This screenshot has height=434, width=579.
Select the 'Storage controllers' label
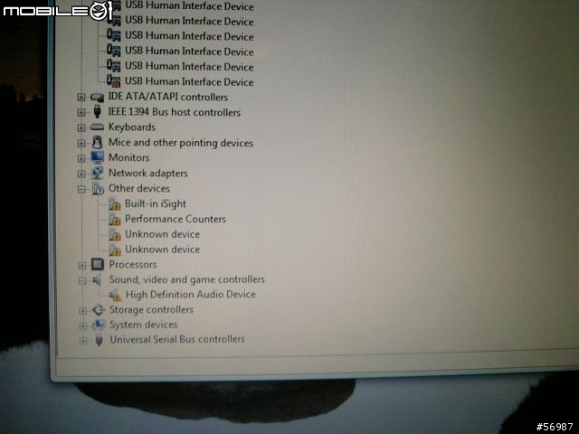(151, 309)
